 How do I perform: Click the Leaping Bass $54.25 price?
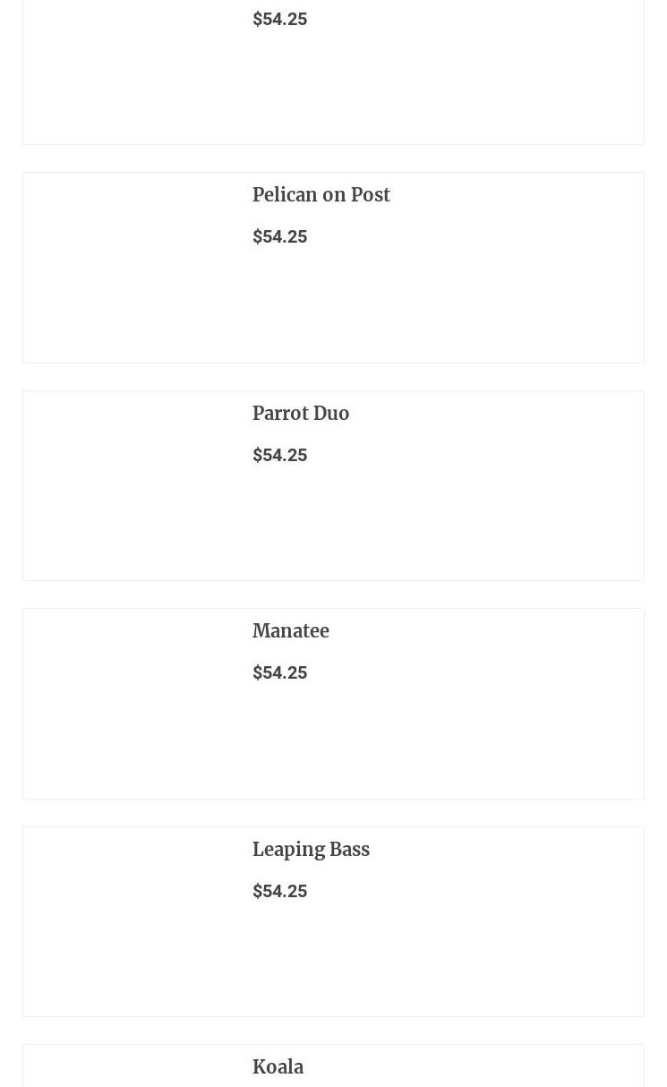(x=279, y=892)
